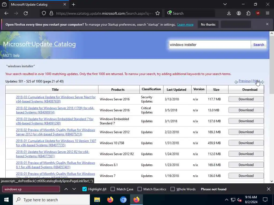Enable Whole Words checkbox
This screenshot has height=205, width=274.
click(173, 189)
